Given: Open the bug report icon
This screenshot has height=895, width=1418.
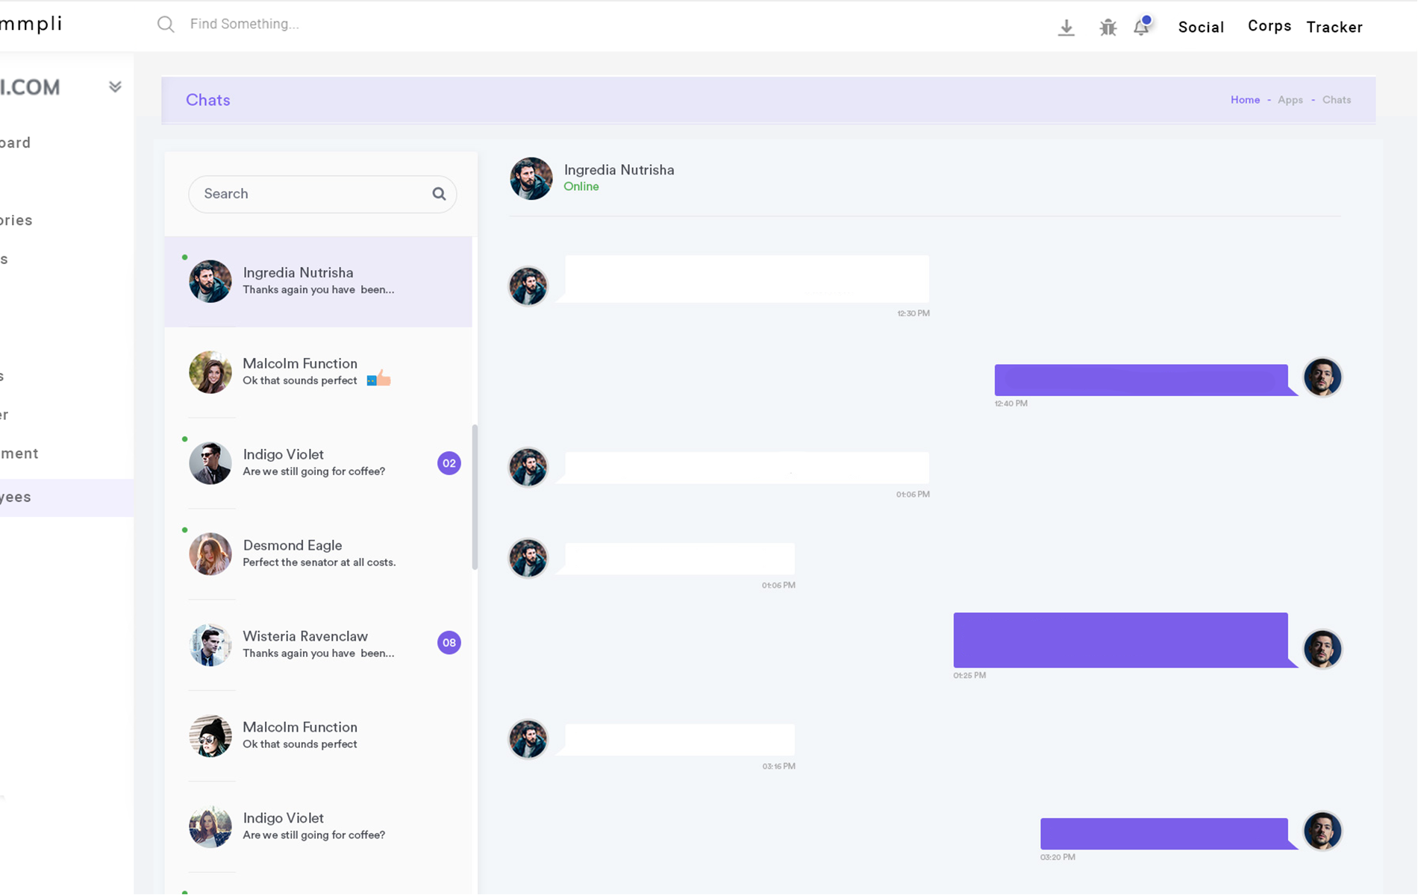Looking at the screenshot, I should click(x=1108, y=28).
